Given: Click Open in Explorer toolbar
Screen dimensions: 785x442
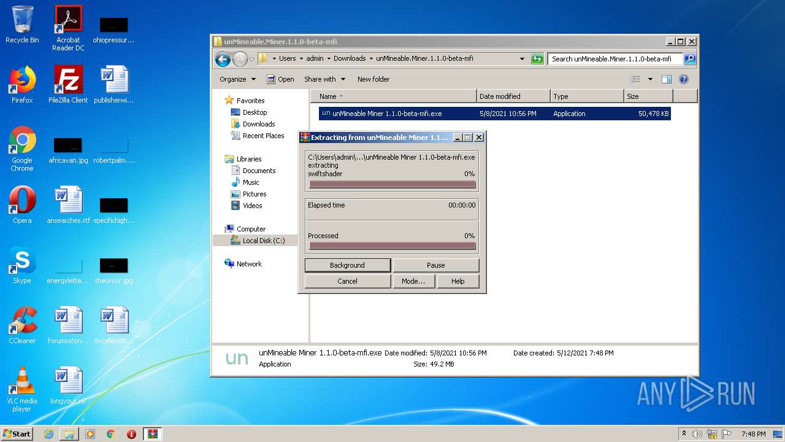Looking at the screenshot, I should 280,79.
